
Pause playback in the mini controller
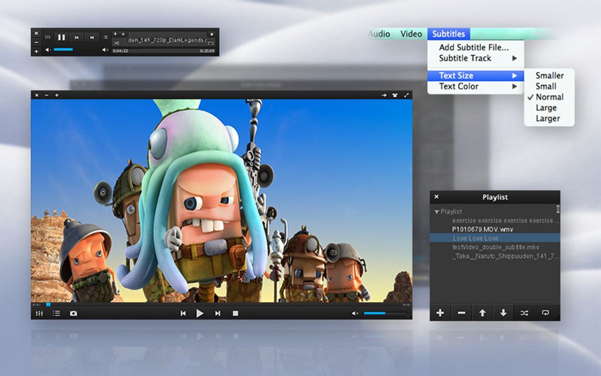[x=61, y=37]
